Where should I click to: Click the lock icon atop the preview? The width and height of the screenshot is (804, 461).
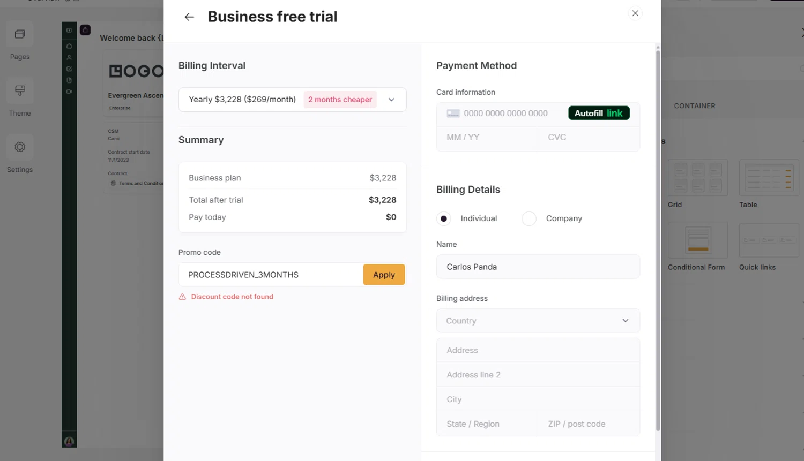85,30
